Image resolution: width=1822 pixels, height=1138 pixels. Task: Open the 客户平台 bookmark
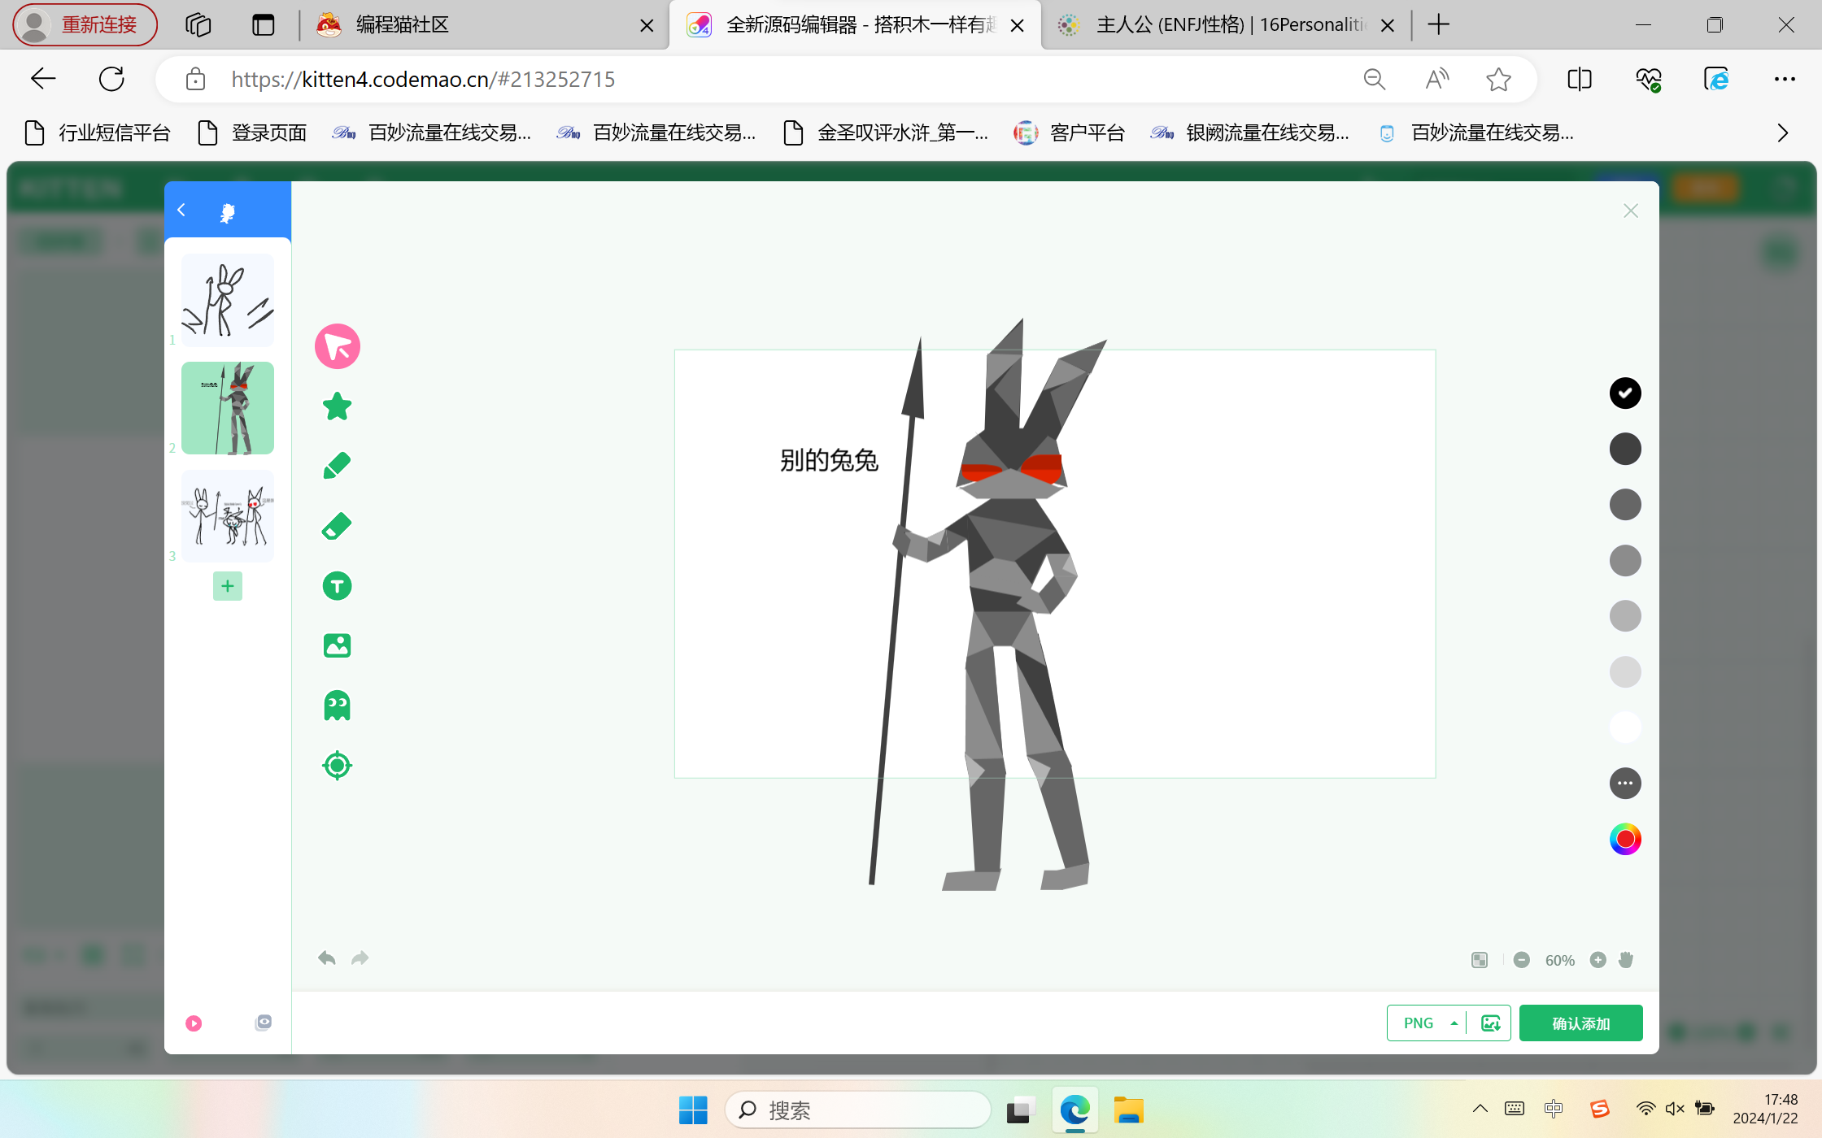pos(1069,132)
